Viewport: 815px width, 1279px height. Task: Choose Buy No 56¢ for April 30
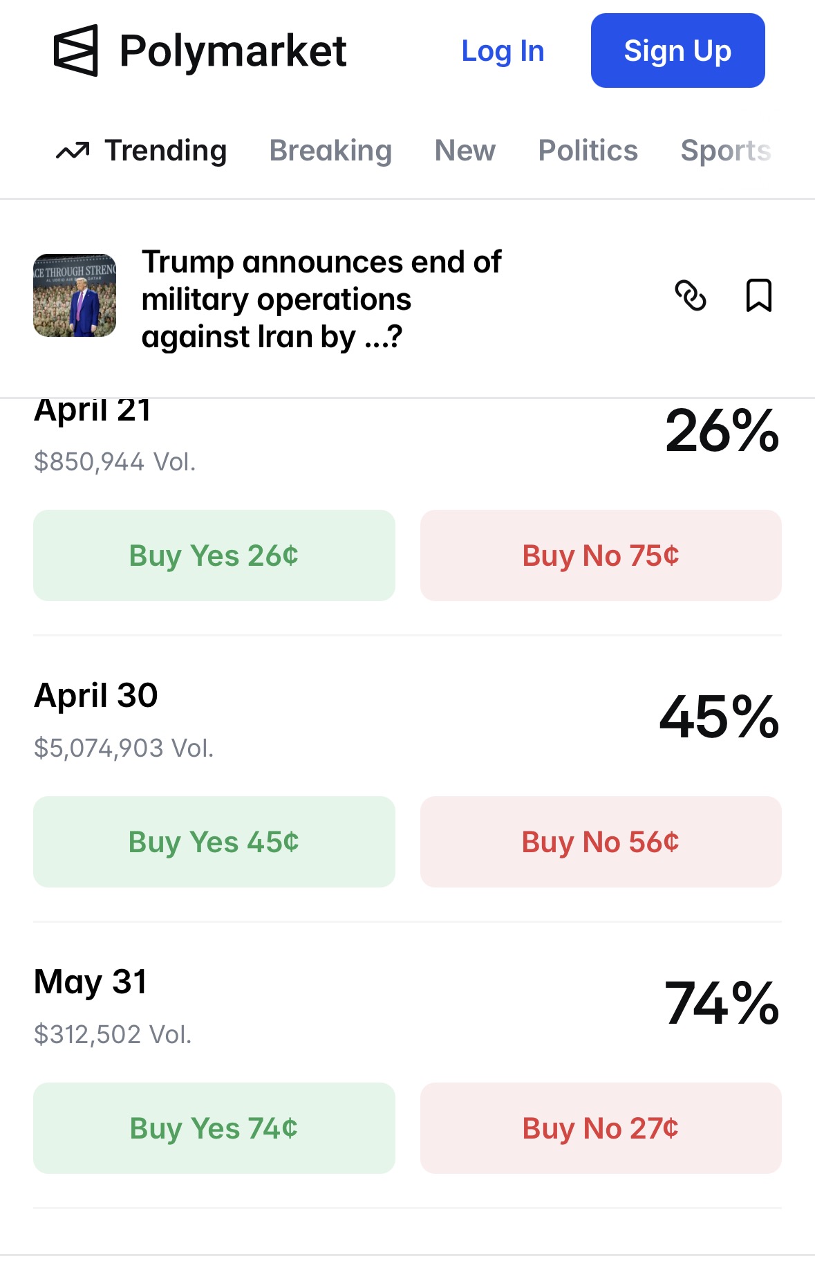tap(601, 842)
